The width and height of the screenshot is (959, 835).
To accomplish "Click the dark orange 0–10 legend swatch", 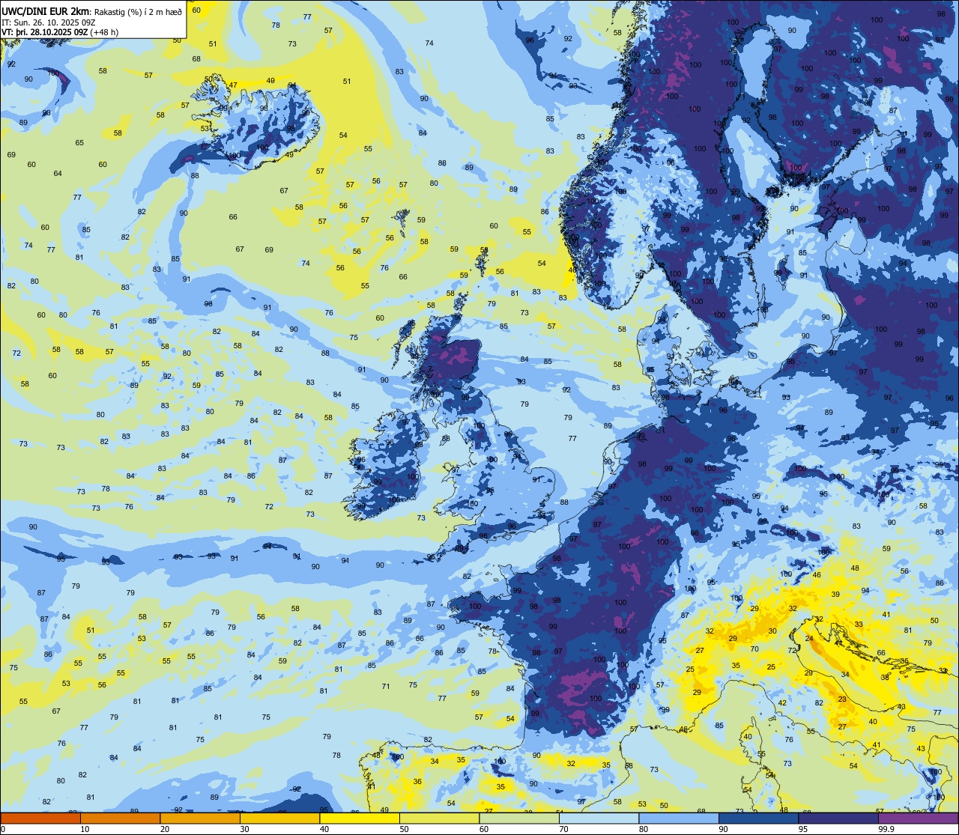I will point(40,818).
